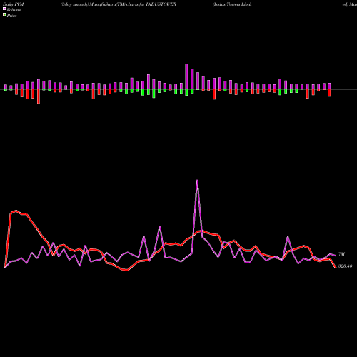This screenshot has height=357, width=357.
Task: Click the tallest magenta volume bar
Action: (x=186, y=76)
